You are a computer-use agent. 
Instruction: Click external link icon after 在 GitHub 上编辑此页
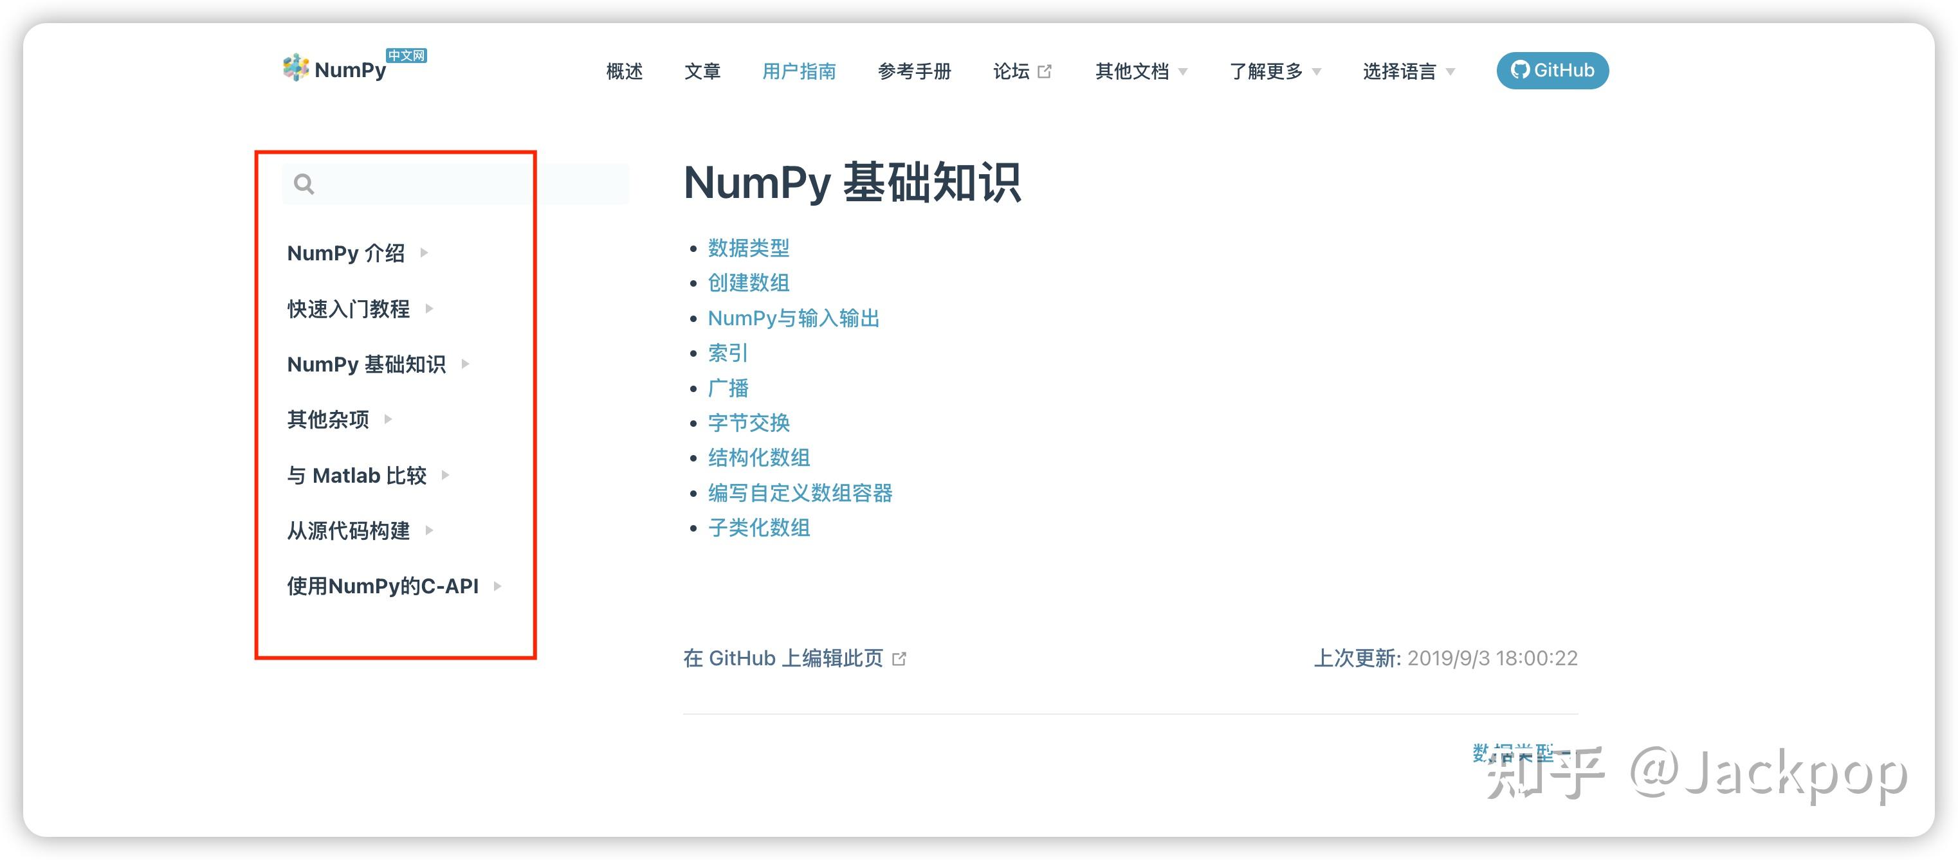pos(899,659)
